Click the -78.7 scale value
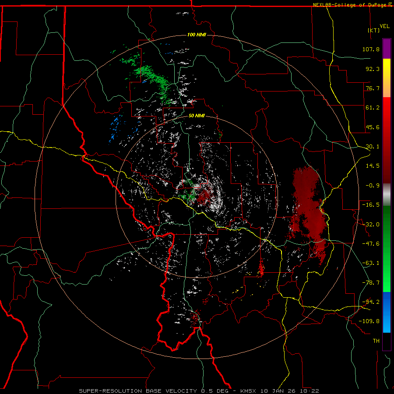The image size is (394, 394). coord(371,283)
